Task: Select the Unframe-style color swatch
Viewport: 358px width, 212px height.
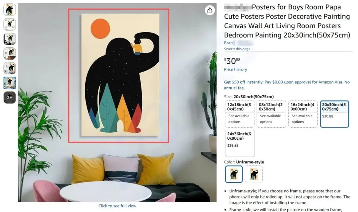Action: coord(234,174)
